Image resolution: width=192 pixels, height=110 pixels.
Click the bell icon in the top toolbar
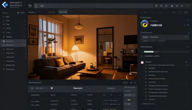[x=161, y=6]
